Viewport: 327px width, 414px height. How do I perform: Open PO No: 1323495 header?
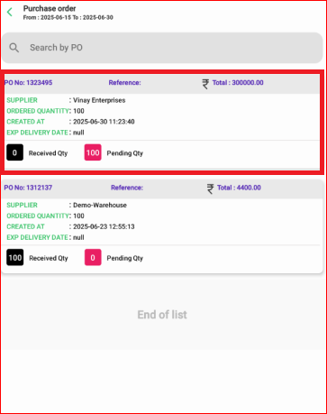[x=28, y=83]
